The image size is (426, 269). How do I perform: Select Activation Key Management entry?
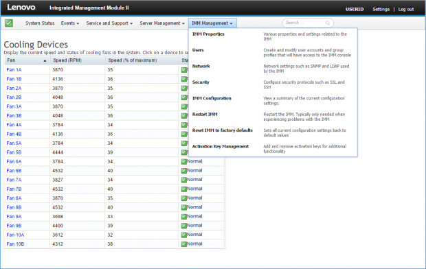[x=221, y=146]
